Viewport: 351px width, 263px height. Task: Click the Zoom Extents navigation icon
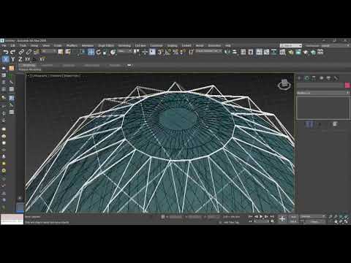(341, 216)
